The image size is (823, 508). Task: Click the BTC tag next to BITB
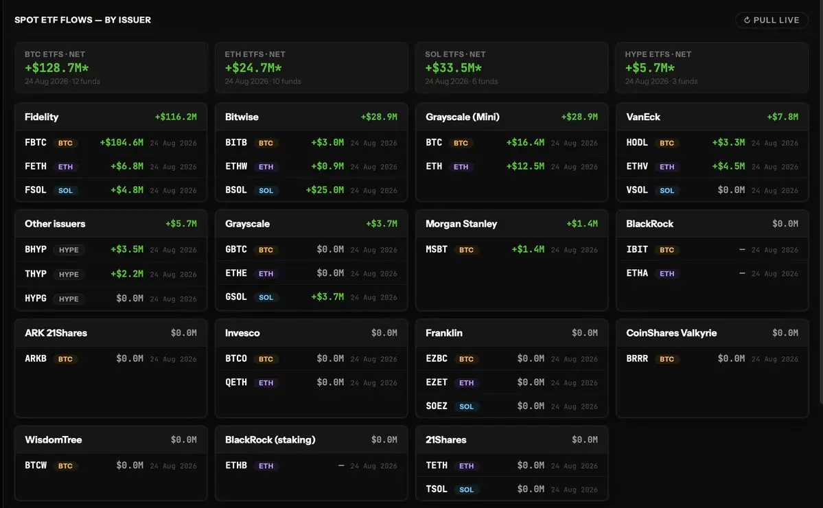click(x=266, y=143)
